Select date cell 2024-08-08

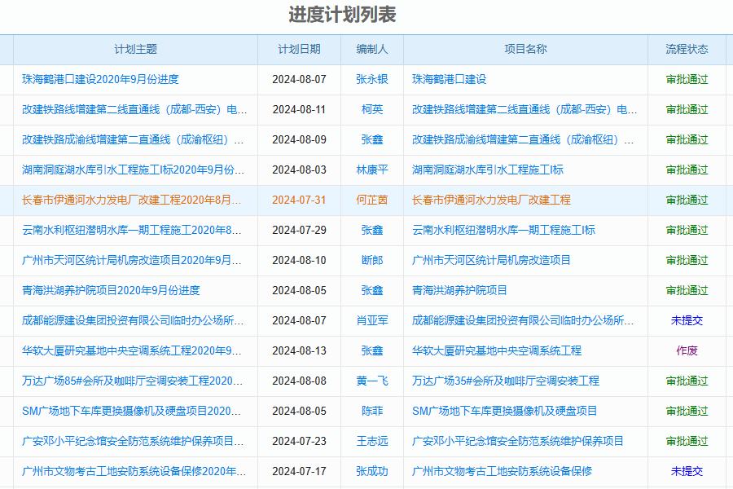click(x=299, y=381)
